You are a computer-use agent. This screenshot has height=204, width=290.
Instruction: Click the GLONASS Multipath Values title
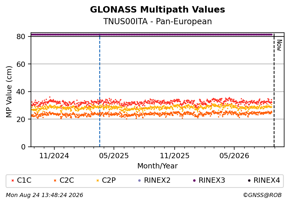tap(157, 10)
